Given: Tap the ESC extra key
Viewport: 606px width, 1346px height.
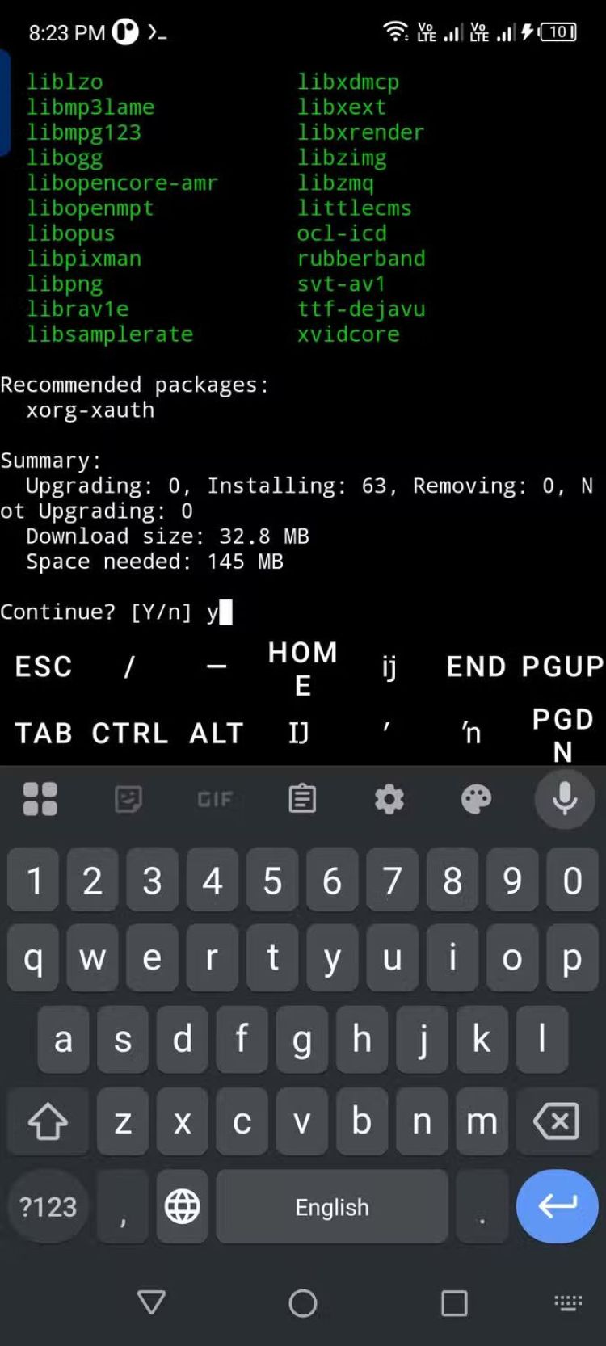Looking at the screenshot, I should [44, 667].
